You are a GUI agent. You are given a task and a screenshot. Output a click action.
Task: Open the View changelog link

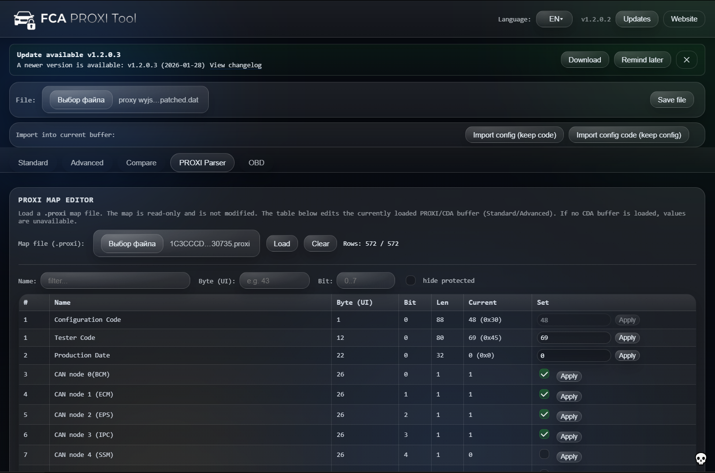tap(236, 65)
